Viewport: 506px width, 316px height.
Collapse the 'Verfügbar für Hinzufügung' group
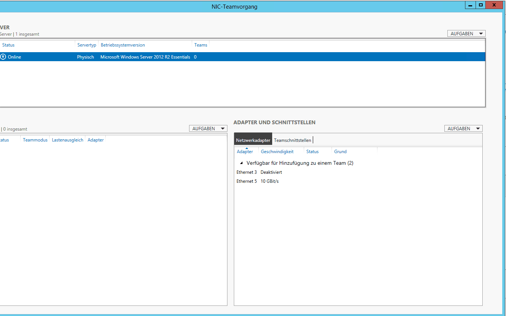241,163
